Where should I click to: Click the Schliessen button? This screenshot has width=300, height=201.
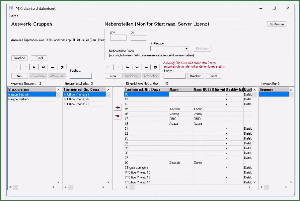click(276, 24)
